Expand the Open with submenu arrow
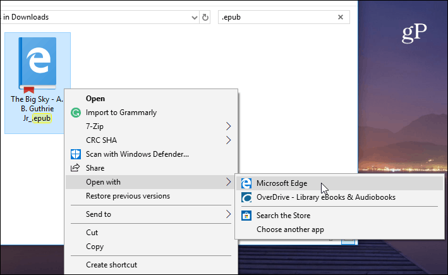 228,182
